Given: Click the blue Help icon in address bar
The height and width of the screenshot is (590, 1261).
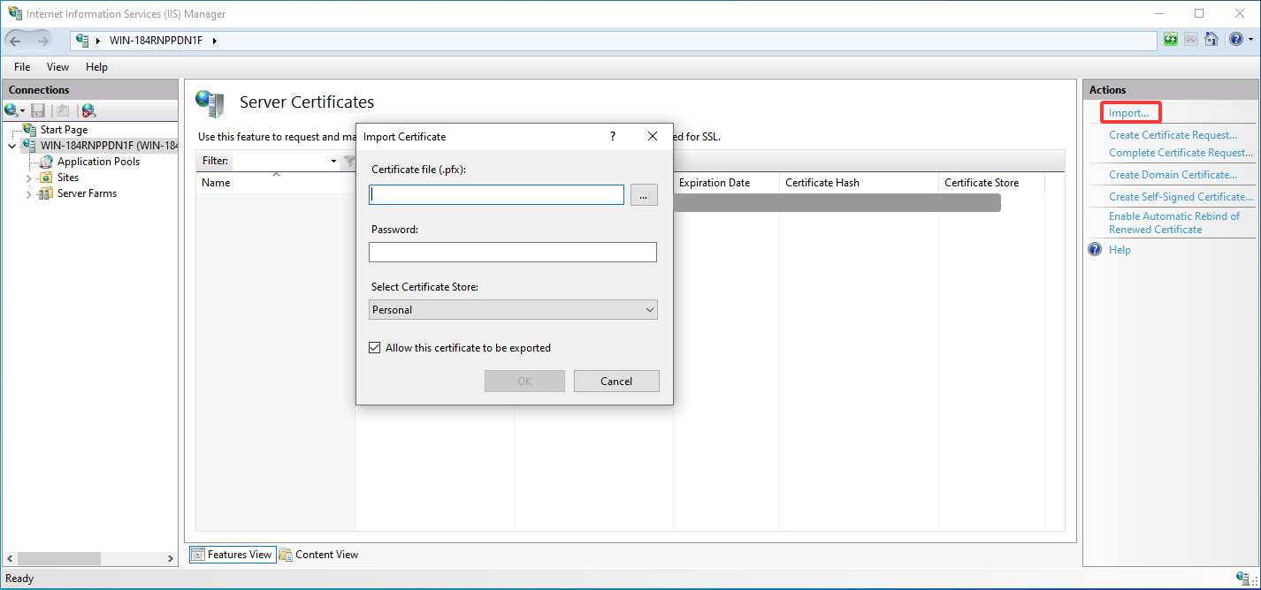Looking at the screenshot, I should pyautogui.click(x=1234, y=40).
